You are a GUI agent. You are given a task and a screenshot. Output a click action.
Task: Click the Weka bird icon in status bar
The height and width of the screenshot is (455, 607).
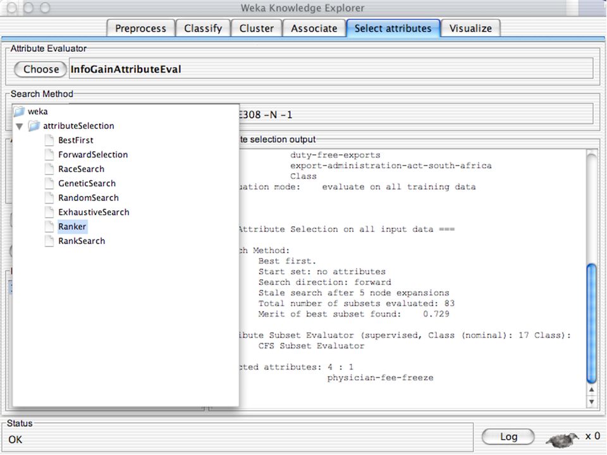point(563,439)
